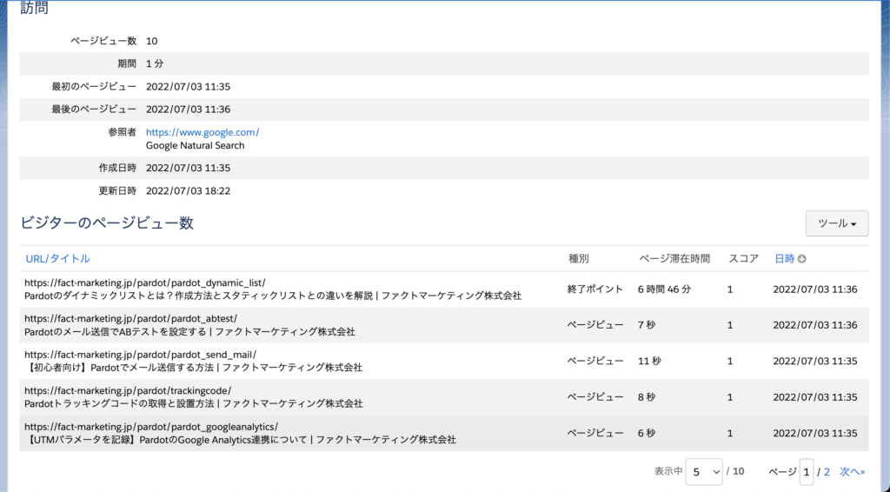Select the pardot_dynamic_list URL row text
This screenshot has height=492, width=890.
click(145, 283)
